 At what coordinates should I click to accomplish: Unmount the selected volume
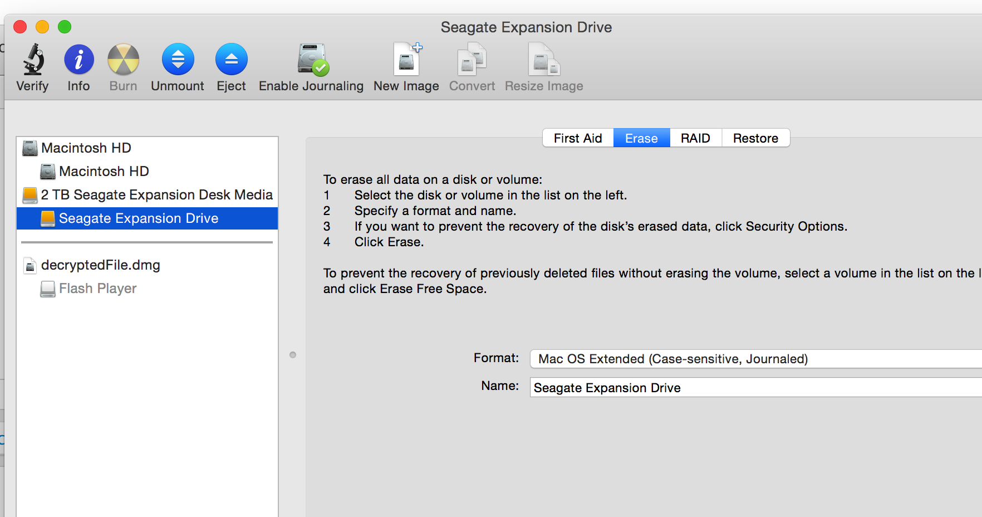click(178, 60)
